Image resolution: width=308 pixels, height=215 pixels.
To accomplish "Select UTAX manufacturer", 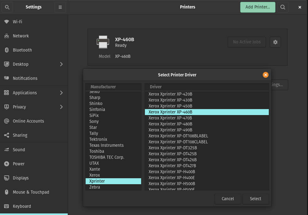I will click(113, 163).
